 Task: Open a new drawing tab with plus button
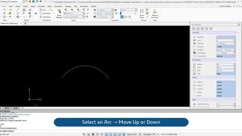pos(25,23)
